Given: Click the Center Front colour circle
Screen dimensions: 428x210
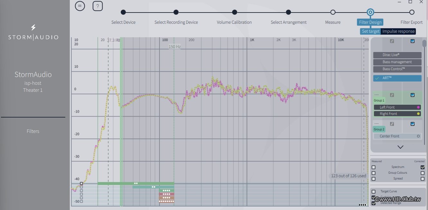Looking at the screenshot, I should click(x=418, y=136).
